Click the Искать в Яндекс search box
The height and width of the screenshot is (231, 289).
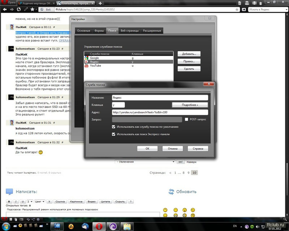tap(267, 9)
